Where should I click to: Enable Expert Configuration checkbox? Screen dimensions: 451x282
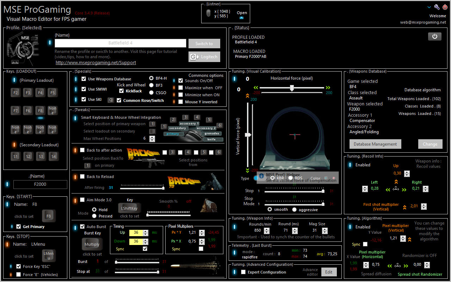243,272
